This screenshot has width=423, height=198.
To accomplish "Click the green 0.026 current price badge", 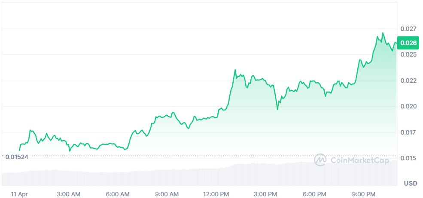I will click(408, 42).
